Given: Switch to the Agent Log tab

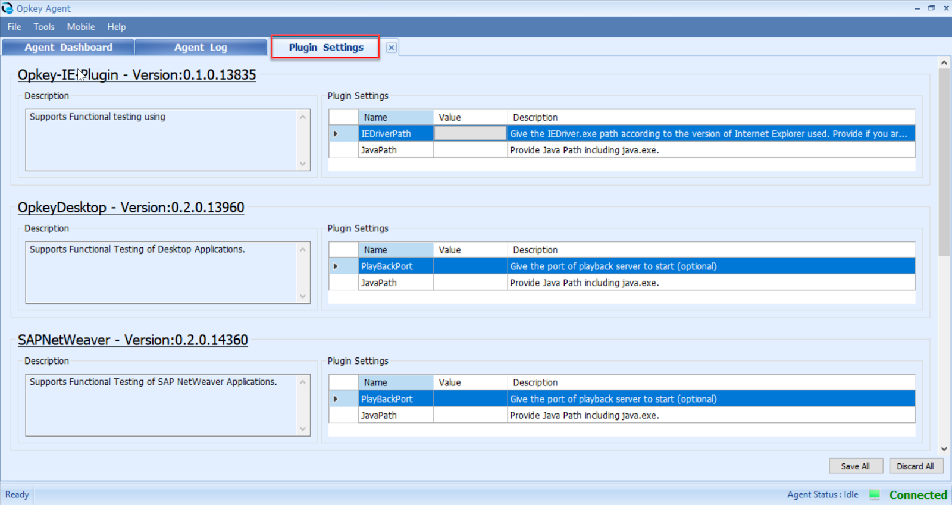Looking at the screenshot, I should coord(201,48).
